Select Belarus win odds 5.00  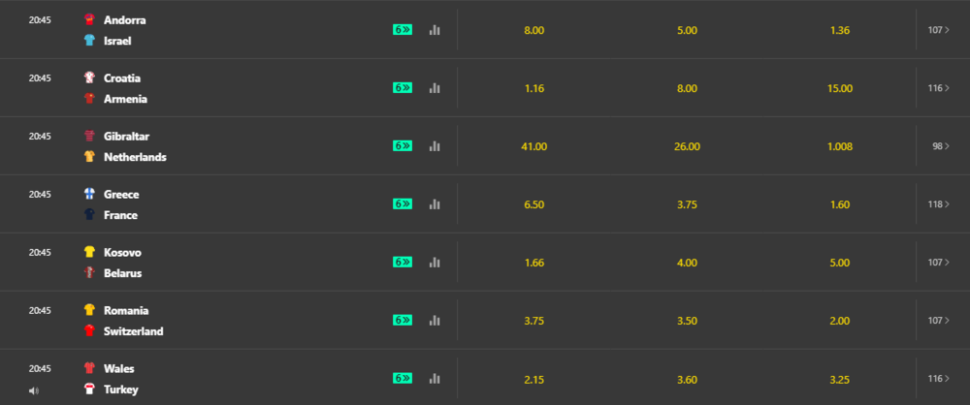pyautogui.click(x=840, y=263)
